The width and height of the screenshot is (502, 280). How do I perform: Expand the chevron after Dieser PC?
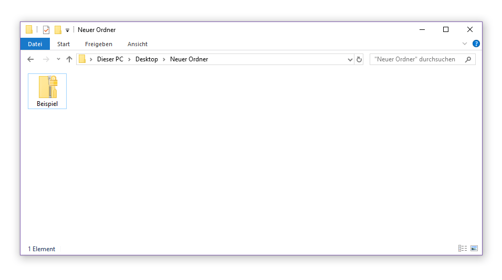coord(129,59)
